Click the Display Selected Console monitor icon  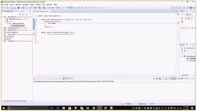point(182,79)
